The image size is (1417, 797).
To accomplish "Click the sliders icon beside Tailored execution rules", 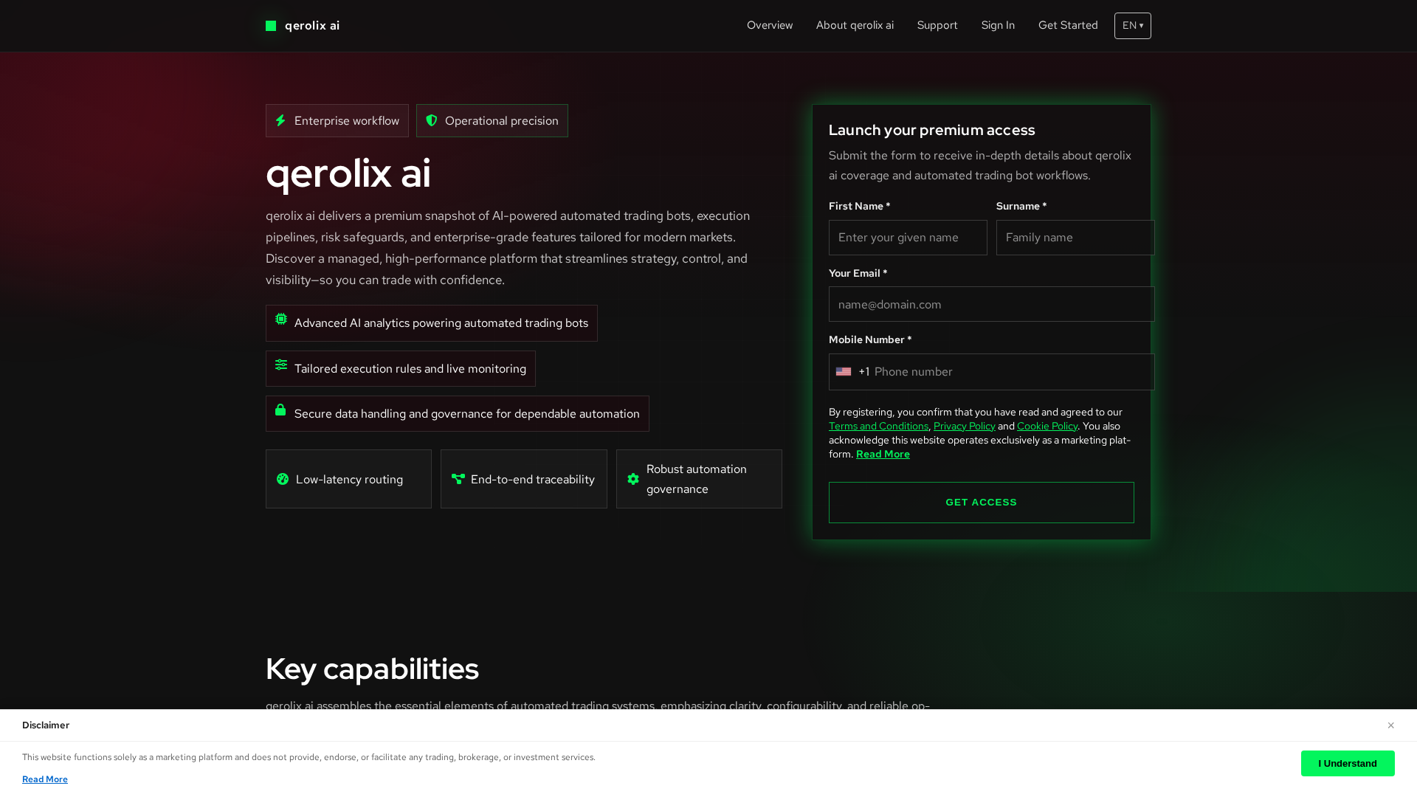I will (x=281, y=365).
